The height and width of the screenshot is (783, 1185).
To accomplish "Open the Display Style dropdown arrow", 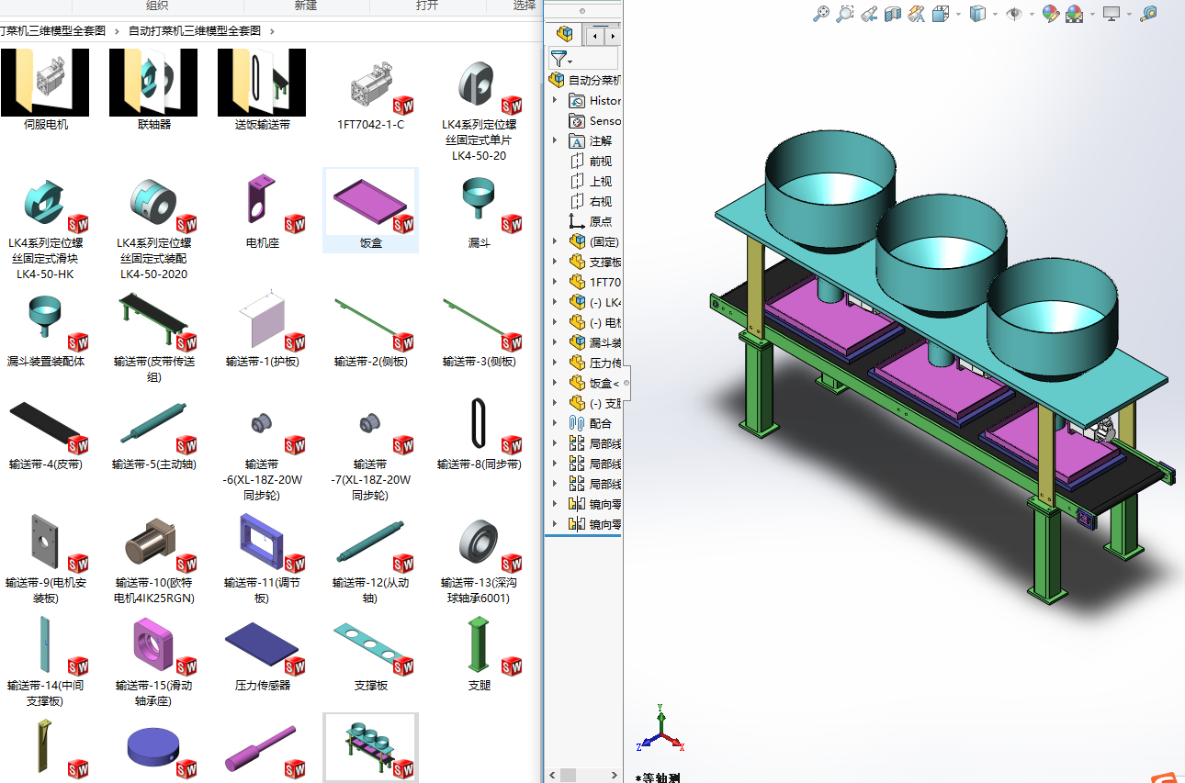I will point(996,14).
